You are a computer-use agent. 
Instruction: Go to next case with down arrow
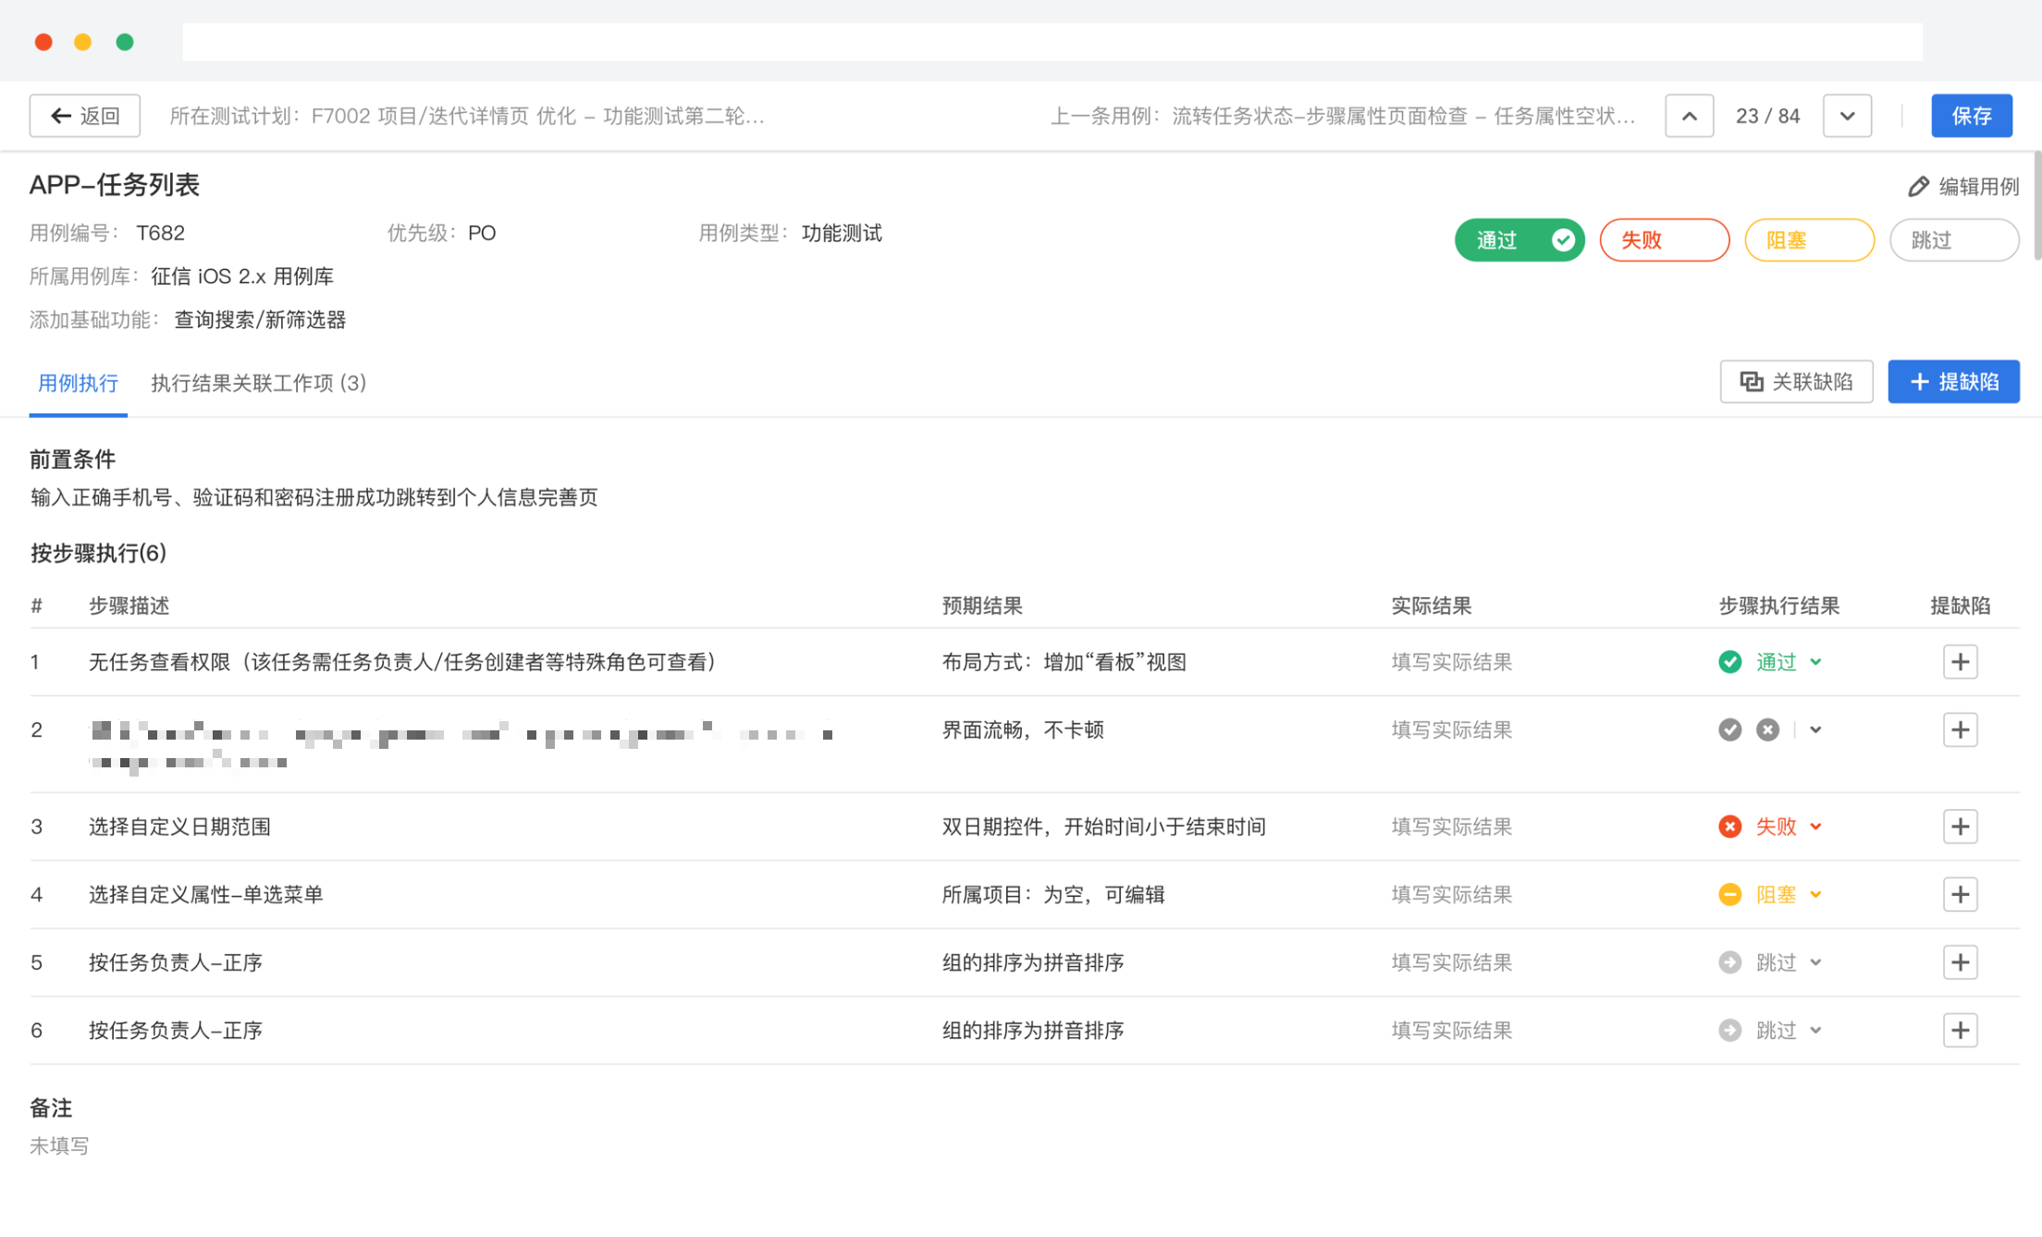coord(1847,116)
